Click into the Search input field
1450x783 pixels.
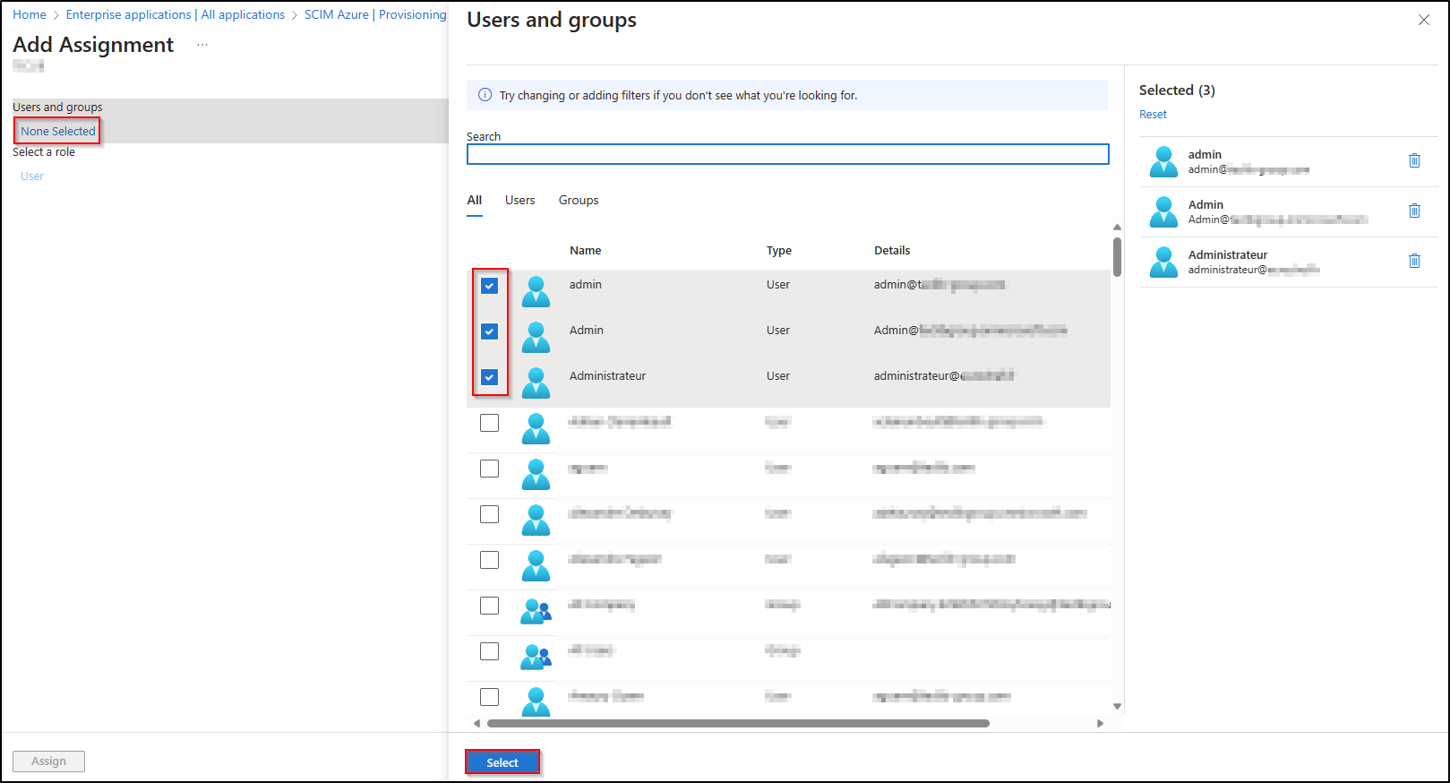pyautogui.click(x=787, y=154)
